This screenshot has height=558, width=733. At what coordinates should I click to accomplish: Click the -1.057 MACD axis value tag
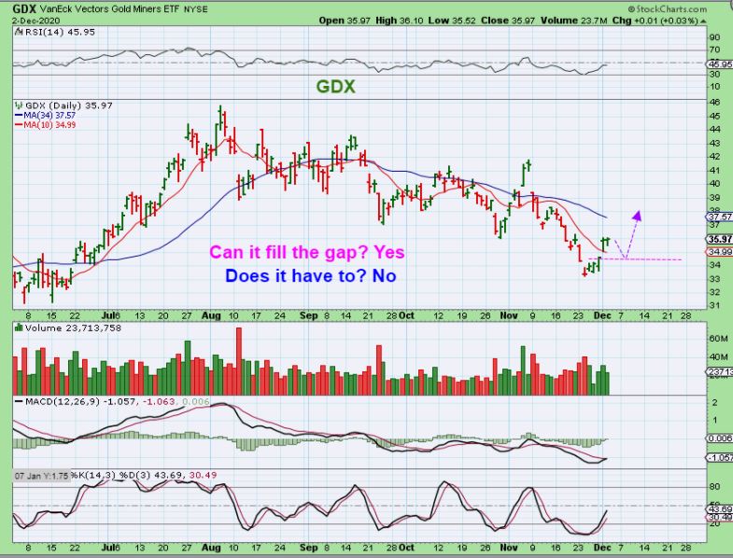[720, 457]
